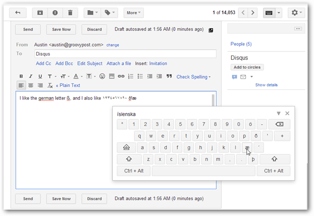Tap the right shift arrow key
Viewport: 314px width, 216px height.
pyautogui.click(x=275, y=159)
